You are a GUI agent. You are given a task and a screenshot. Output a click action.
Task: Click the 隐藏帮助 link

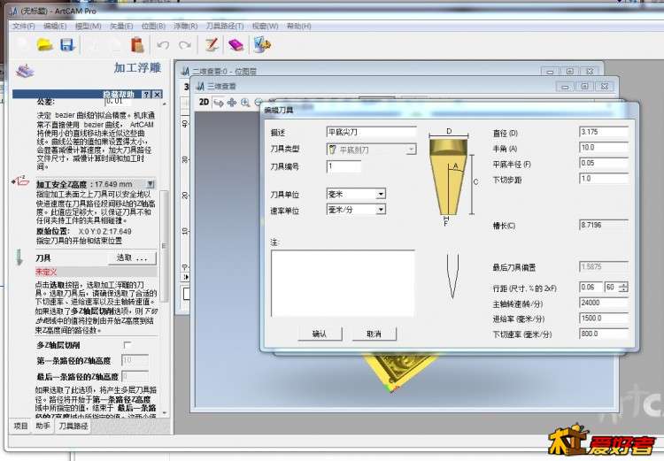coord(119,95)
